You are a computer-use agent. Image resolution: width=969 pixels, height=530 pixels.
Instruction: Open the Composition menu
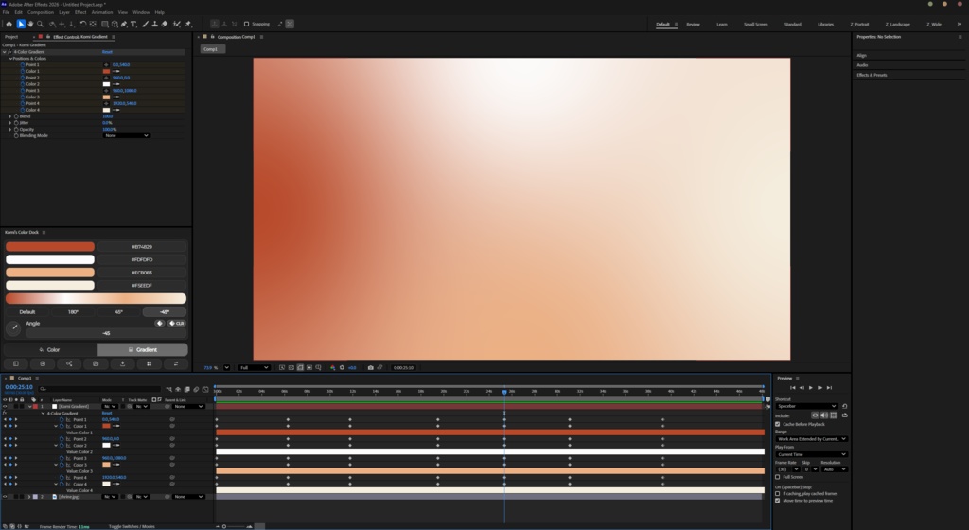point(40,12)
